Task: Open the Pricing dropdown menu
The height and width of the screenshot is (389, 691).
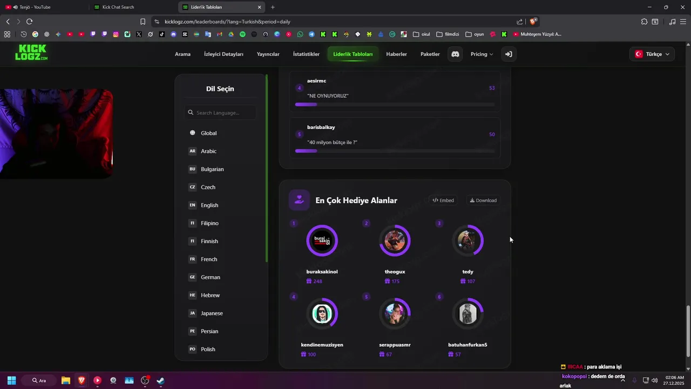Action: [482, 54]
